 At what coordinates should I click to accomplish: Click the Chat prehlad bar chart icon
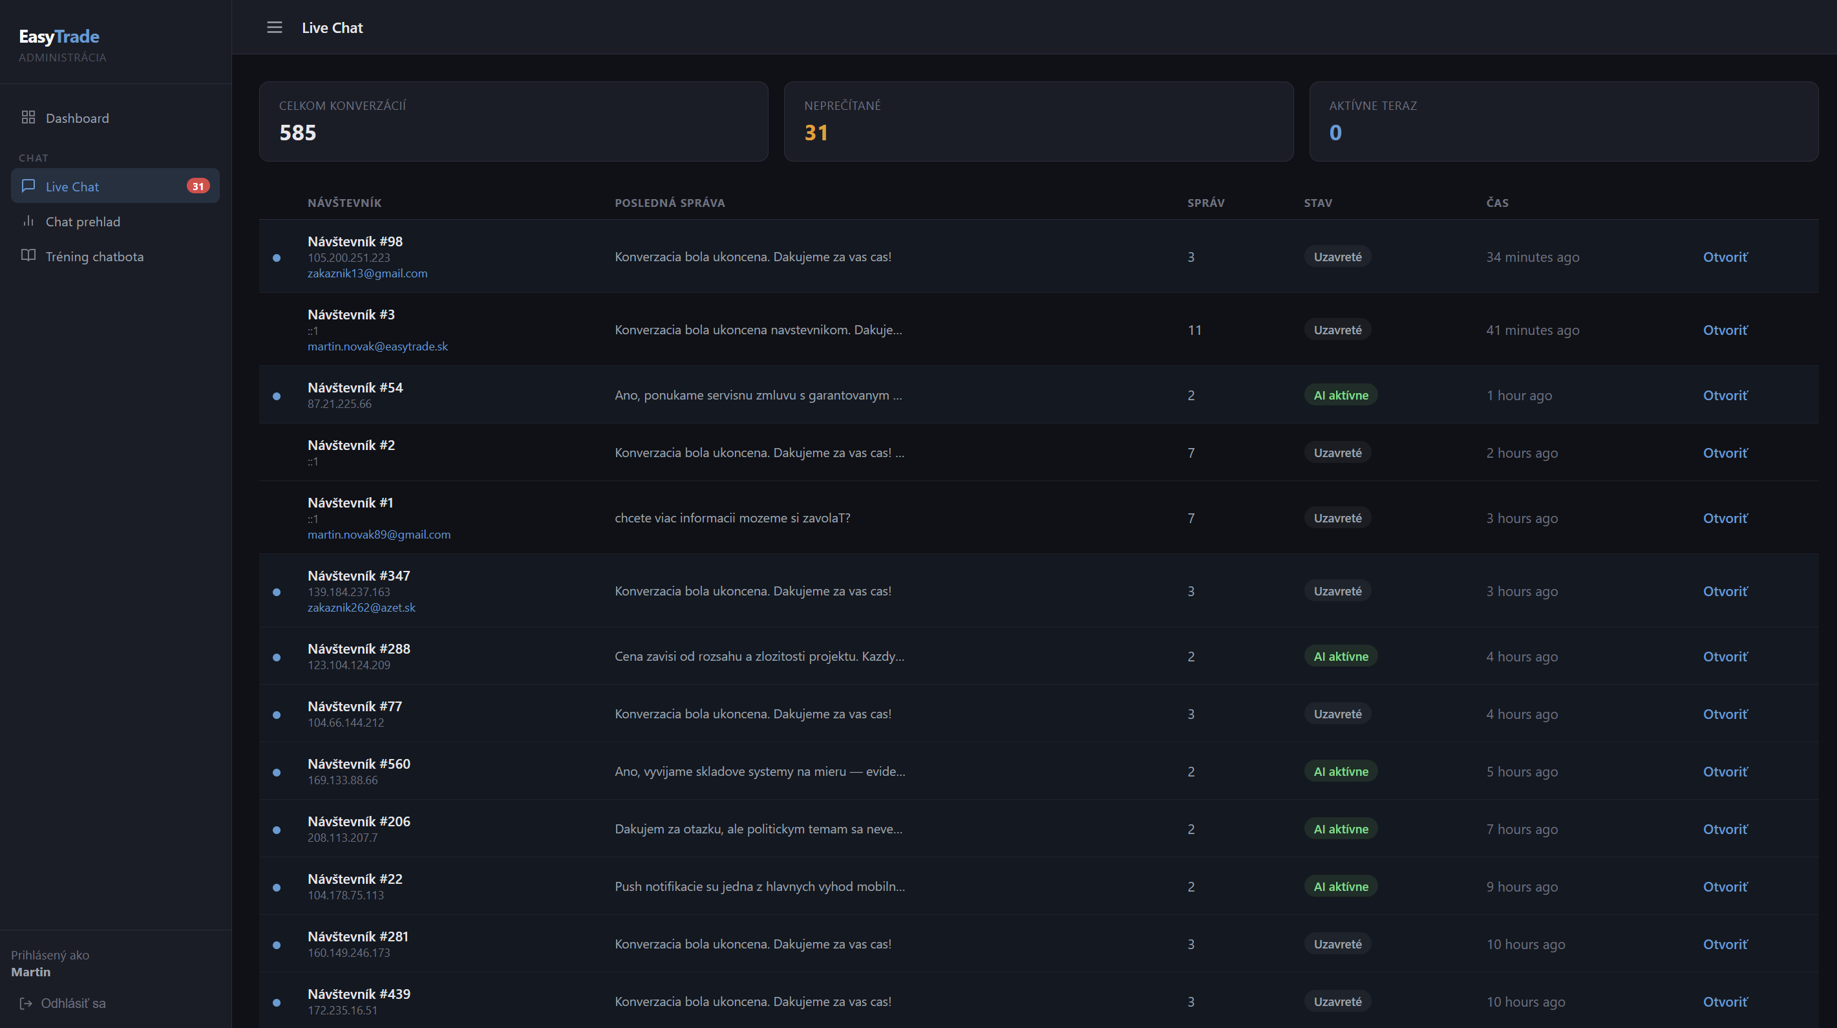[28, 220]
